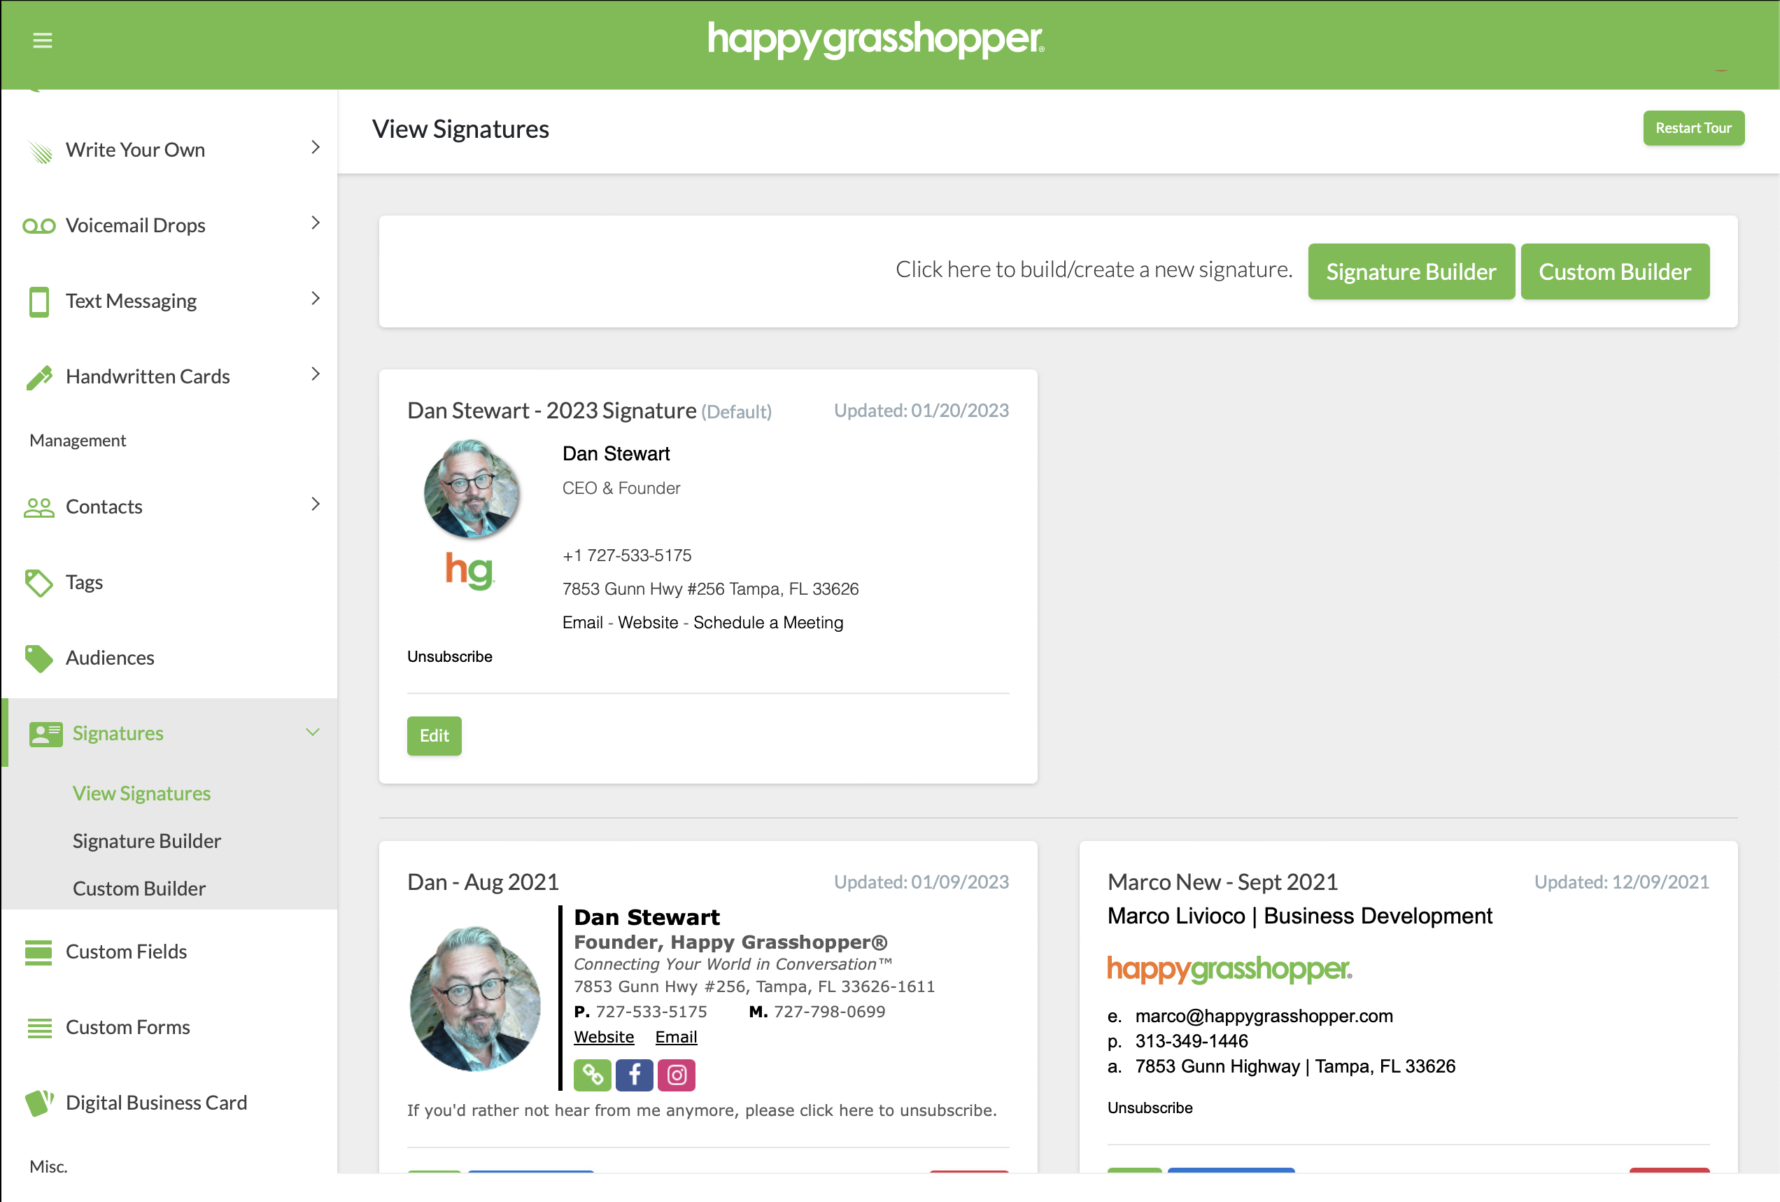
Task: Expand the Text Messaging chevron
Action: [x=316, y=299]
